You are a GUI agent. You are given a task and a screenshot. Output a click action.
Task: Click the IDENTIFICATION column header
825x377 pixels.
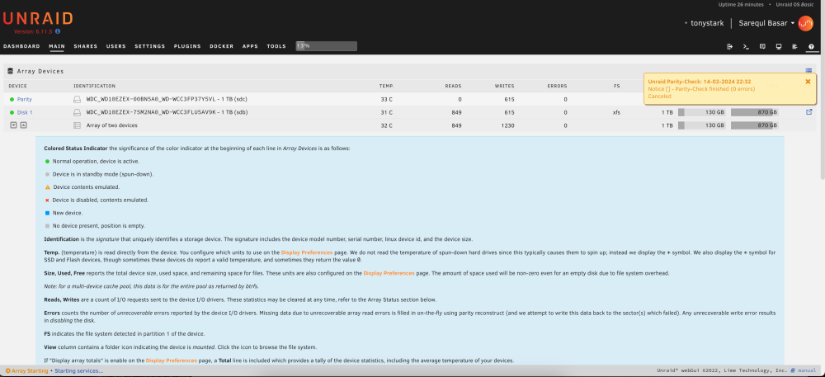coord(94,86)
